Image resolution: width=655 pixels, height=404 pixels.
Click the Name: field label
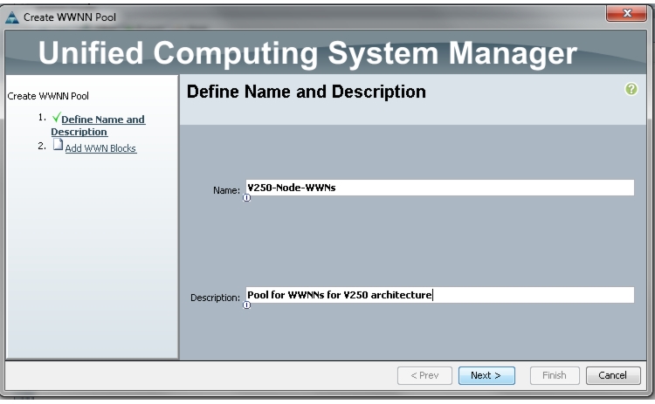(226, 190)
